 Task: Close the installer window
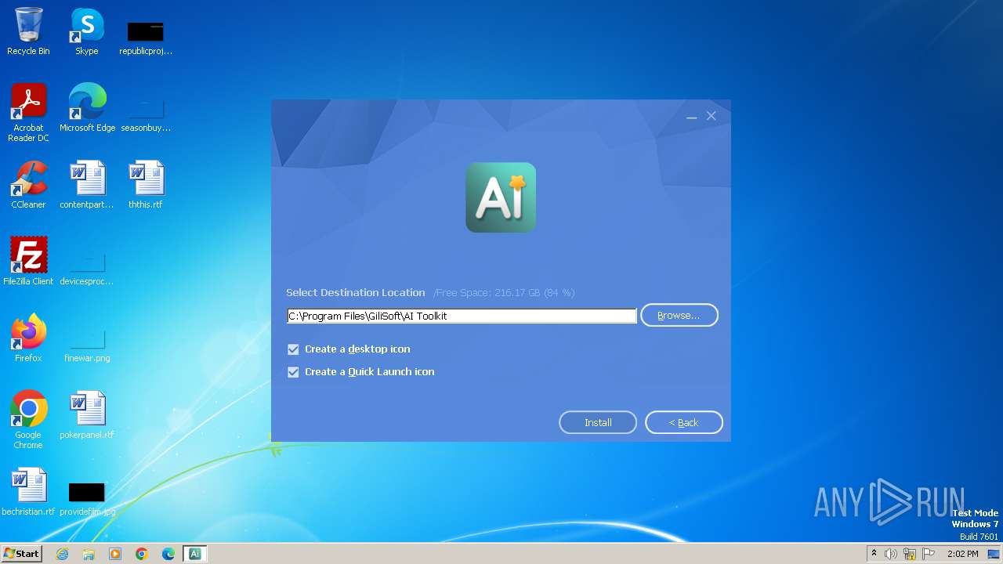click(712, 116)
